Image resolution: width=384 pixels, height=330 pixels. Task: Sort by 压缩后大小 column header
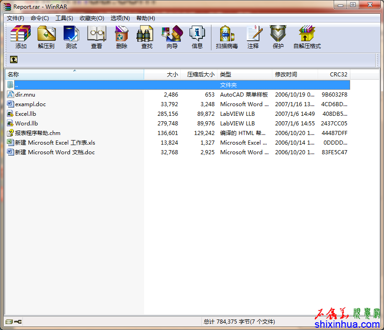[x=199, y=74]
